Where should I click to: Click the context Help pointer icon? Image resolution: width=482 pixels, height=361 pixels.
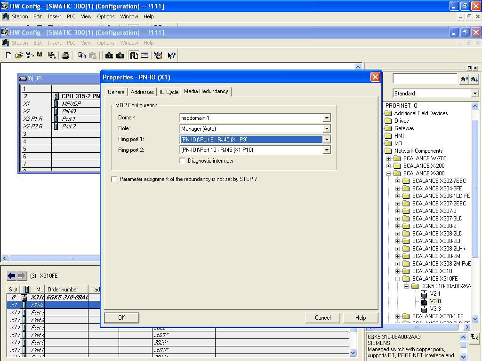171,55
